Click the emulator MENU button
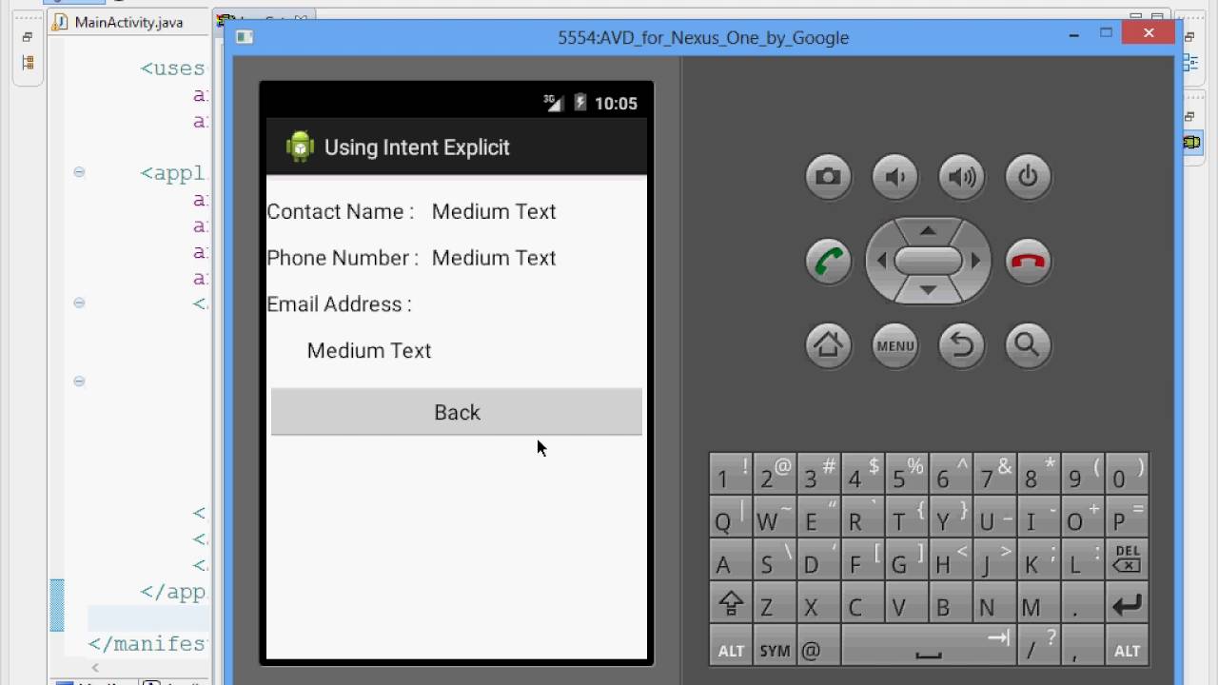1218x685 pixels. point(894,344)
